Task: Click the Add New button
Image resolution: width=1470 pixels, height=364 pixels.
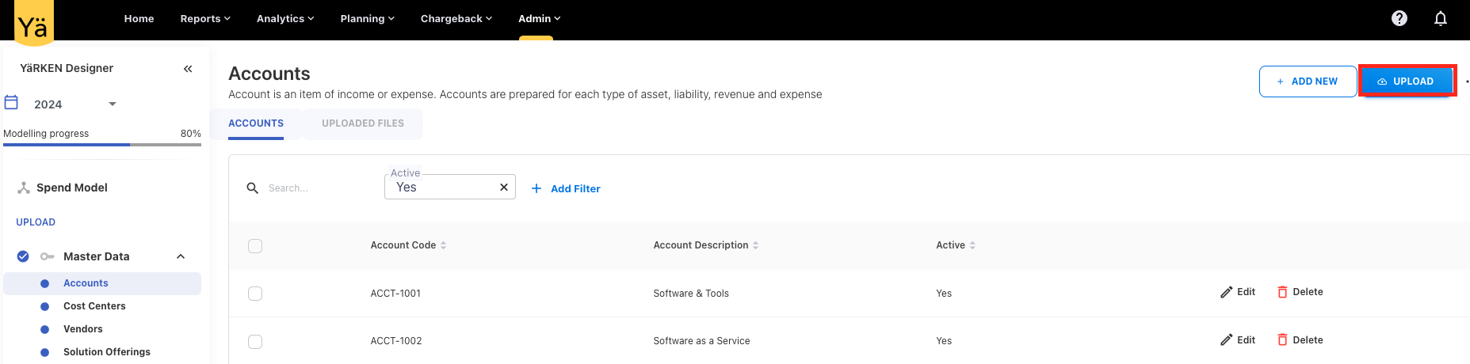Action: tap(1307, 82)
